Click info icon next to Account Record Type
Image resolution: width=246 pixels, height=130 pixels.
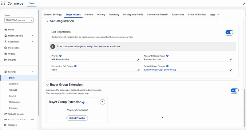pos(167,56)
